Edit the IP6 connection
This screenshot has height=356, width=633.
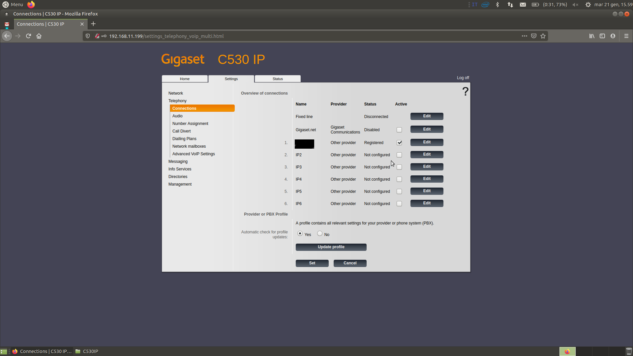427,203
